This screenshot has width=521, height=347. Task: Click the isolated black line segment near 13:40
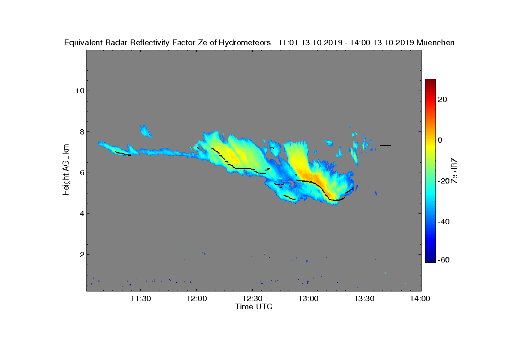pyautogui.click(x=386, y=145)
